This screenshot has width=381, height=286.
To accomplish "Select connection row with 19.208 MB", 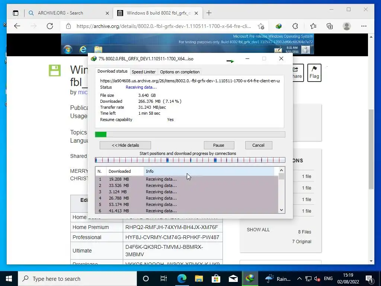I will pos(187,179).
